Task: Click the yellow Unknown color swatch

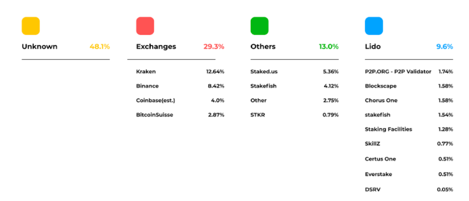Action: 31,26
